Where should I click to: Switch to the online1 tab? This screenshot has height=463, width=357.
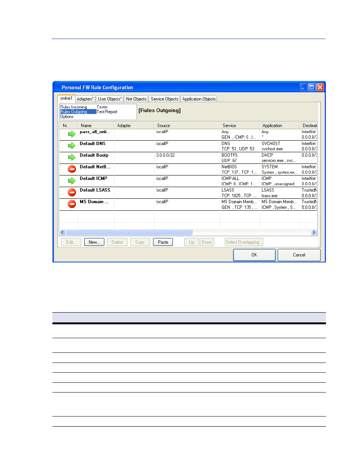click(66, 98)
